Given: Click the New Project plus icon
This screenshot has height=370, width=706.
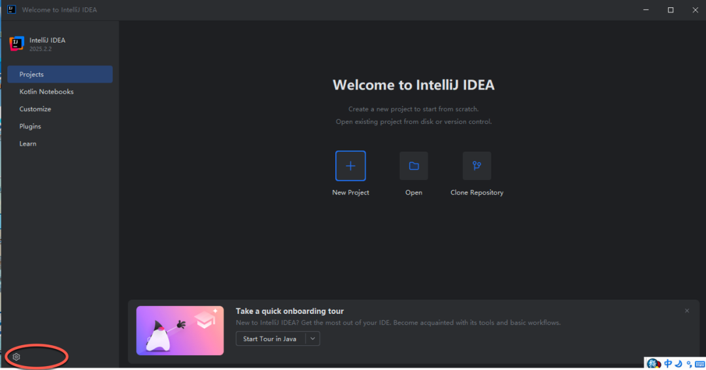Looking at the screenshot, I should [x=350, y=166].
